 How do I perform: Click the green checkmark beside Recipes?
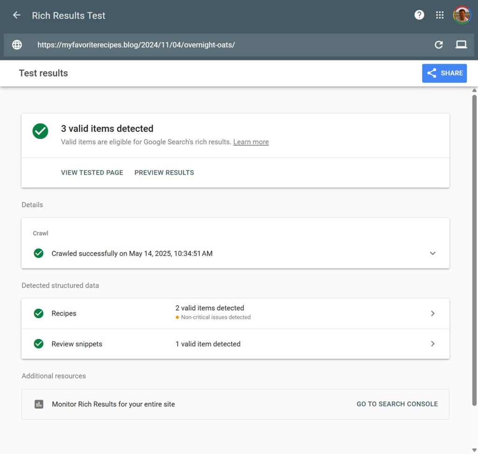coord(39,313)
